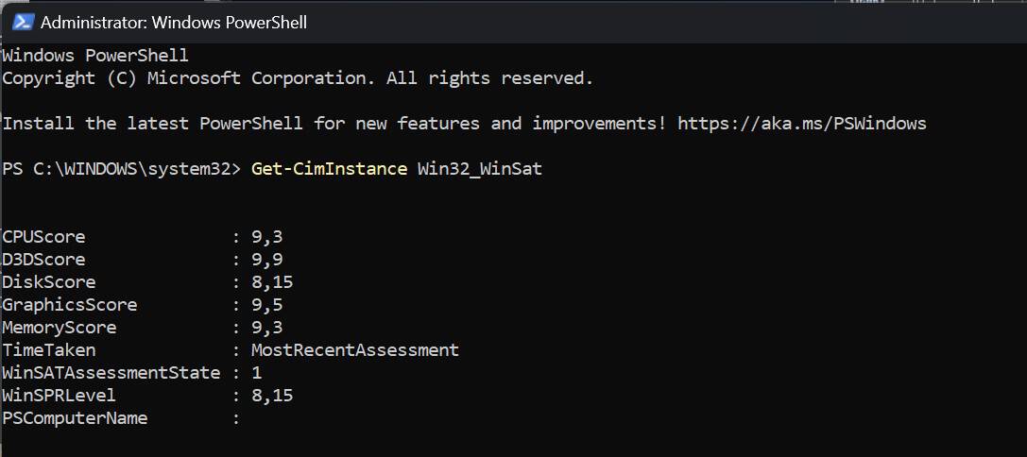Click the "PSComputerName" label
The width and height of the screenshot is (1027, 457).
tap(76, 418)
